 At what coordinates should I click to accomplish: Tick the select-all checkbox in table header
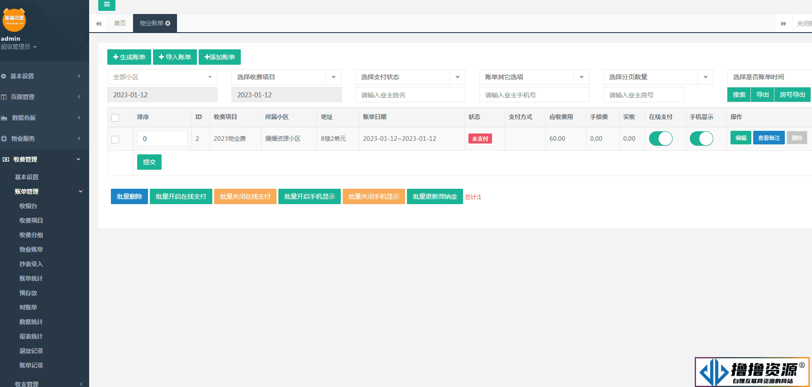[x=115, y=118]
